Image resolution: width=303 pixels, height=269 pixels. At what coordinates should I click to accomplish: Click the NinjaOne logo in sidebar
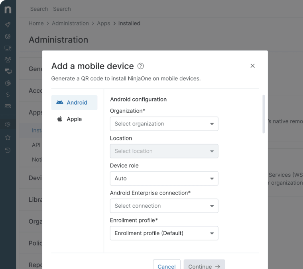pos(8,10)
